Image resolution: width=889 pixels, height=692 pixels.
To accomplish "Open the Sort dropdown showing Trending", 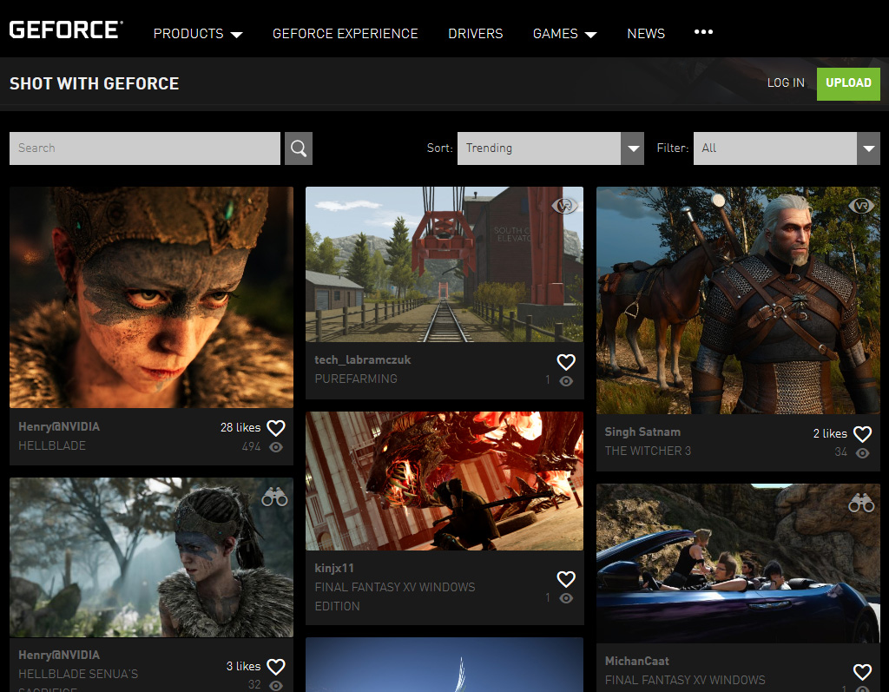I will [x=550, y=148].
